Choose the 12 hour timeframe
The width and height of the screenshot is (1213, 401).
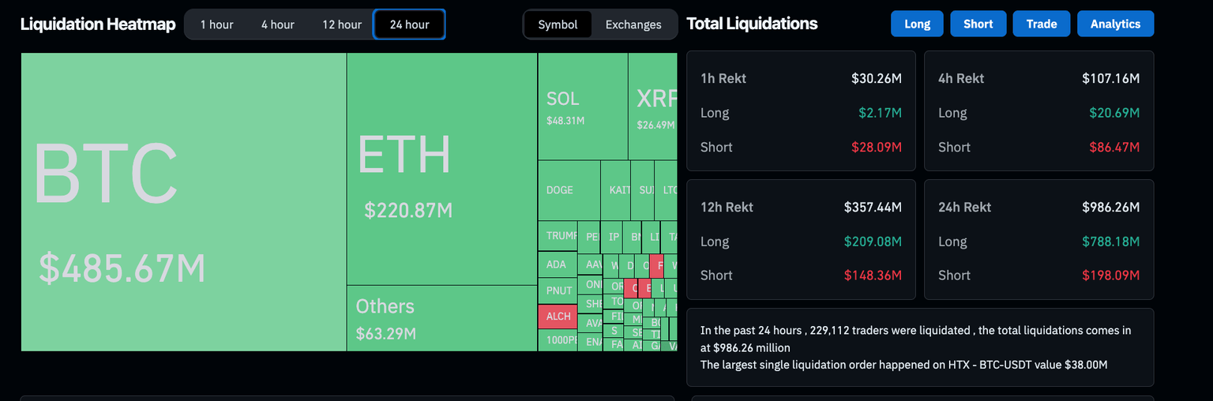click(x=342, y=24)
